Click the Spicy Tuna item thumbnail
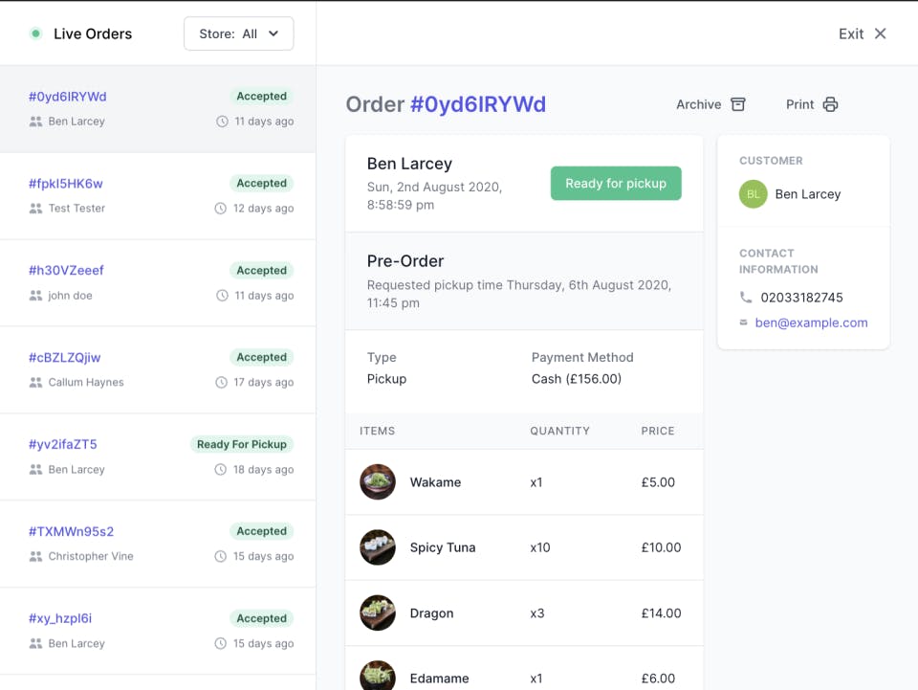This screenshot has height=690, width=918. pos(378,547)
